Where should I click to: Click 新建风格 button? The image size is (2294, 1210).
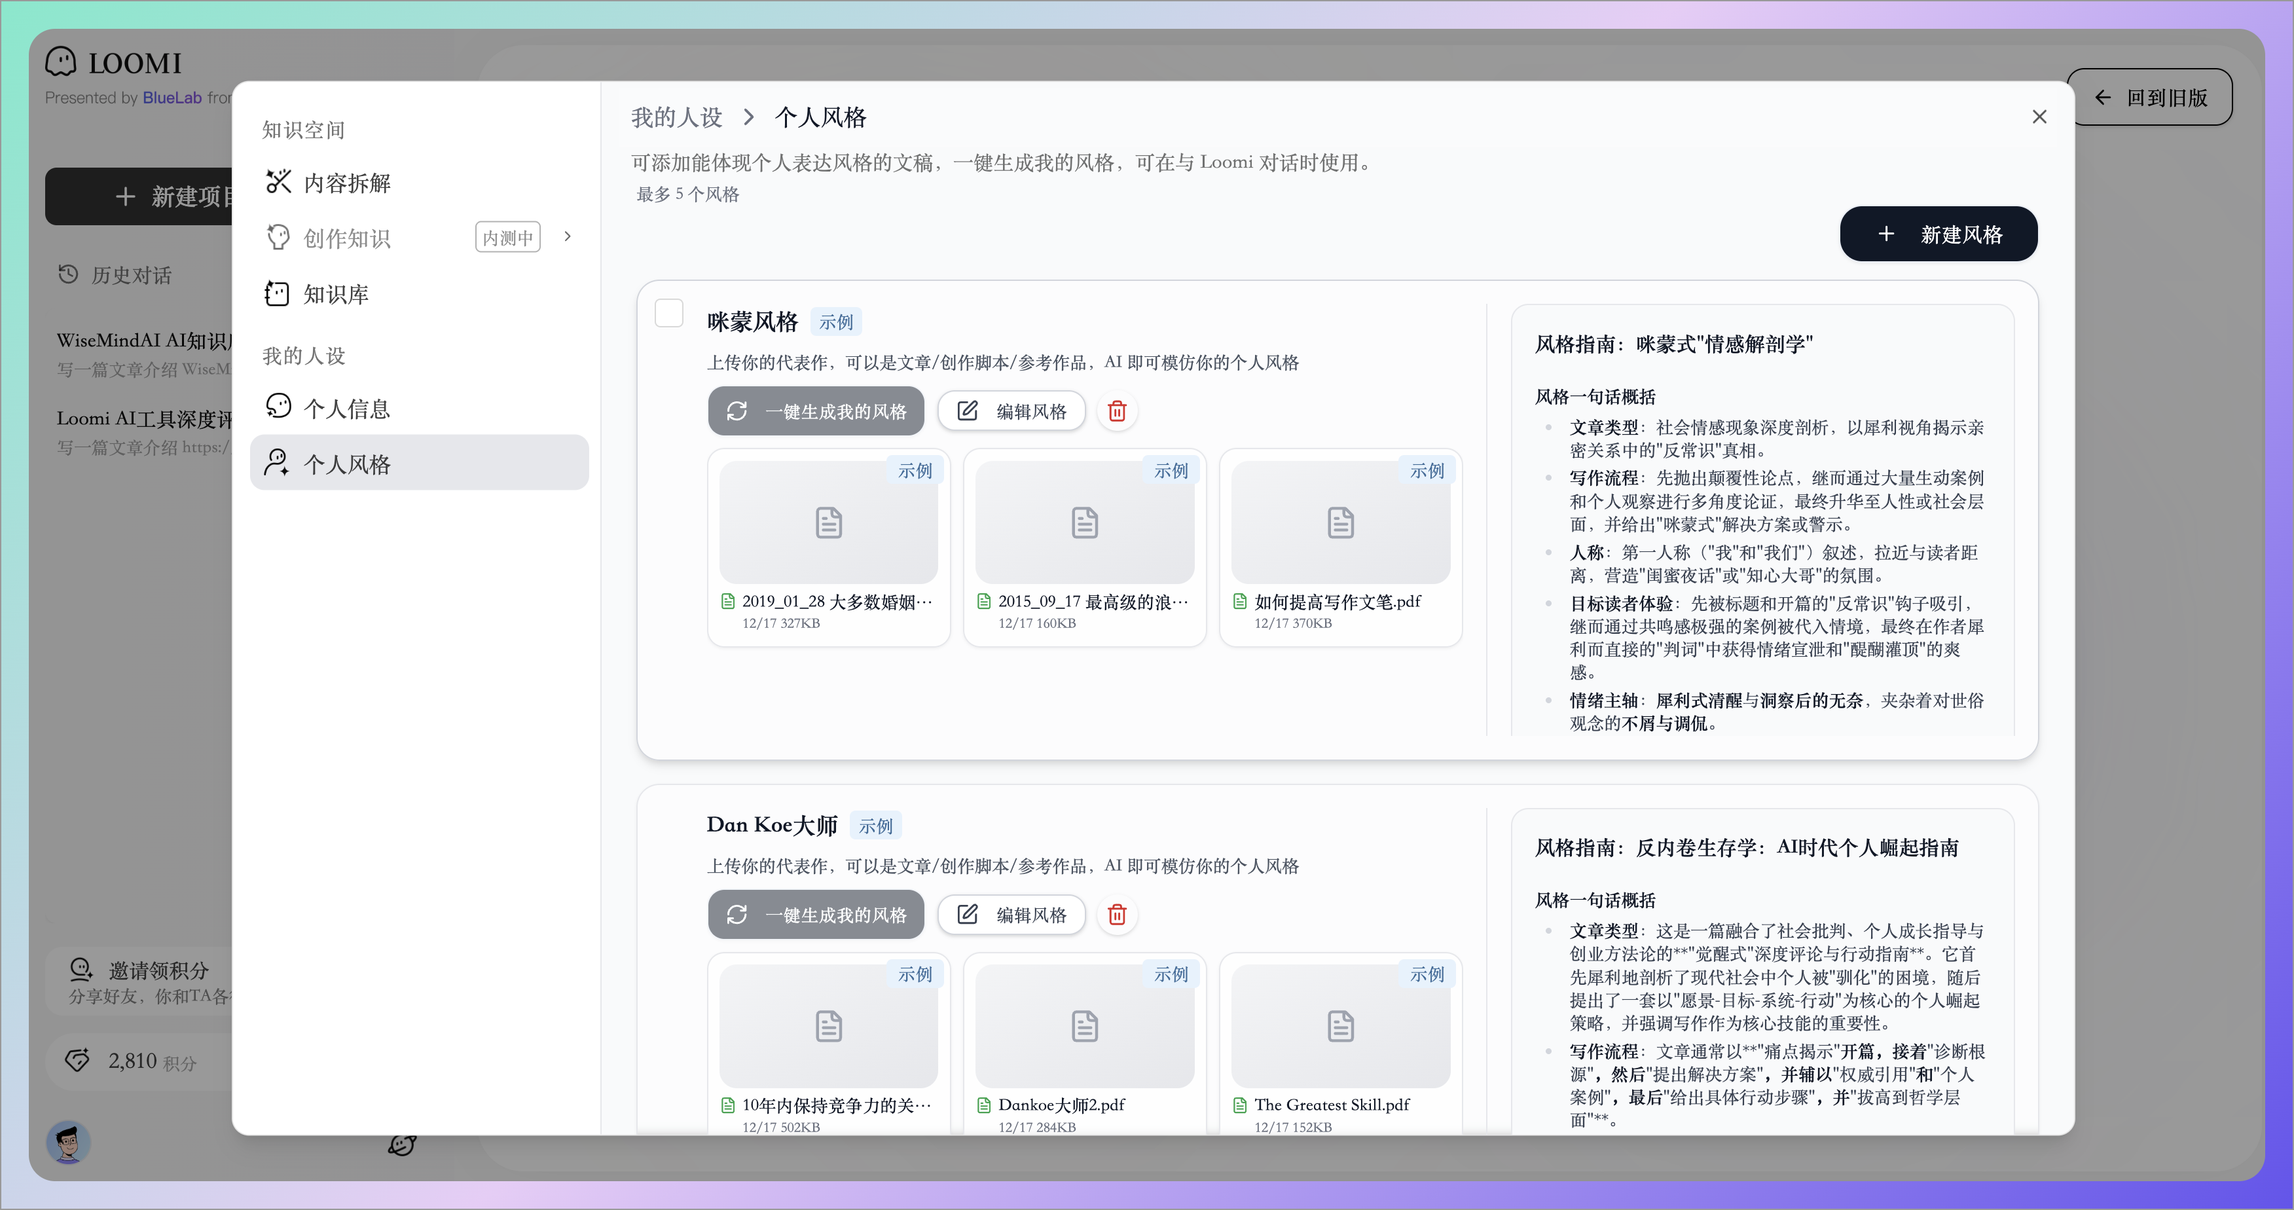click(1938, 234)
